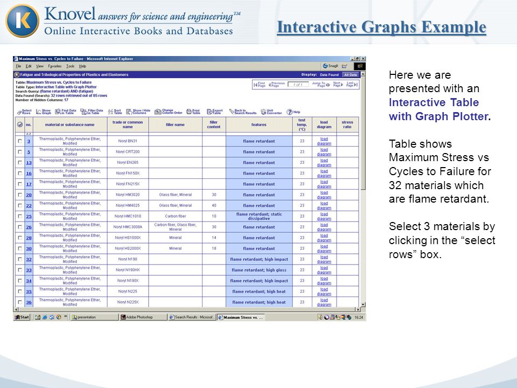Open load diagram link for Noryl N190HX
Screen dimensions: 517x388
[324, 270]
